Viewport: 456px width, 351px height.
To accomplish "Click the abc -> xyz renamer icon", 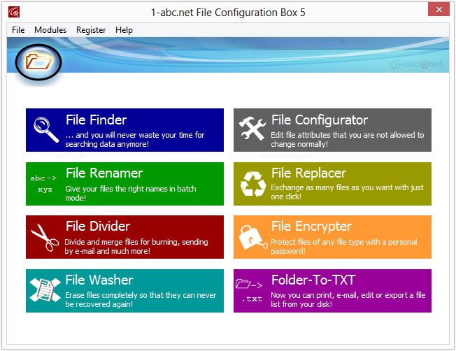I will pyautogui.click(x=43, y=183).
